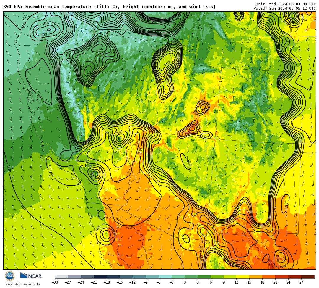Image resolution: width=319 pixels, height=288 pixels.
Task: Click the -27 colorbar tick label
Action: (68, 282)
